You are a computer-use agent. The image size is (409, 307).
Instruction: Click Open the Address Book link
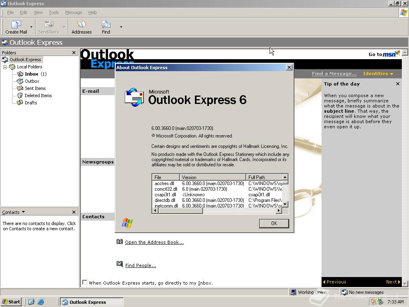(154, 242)
